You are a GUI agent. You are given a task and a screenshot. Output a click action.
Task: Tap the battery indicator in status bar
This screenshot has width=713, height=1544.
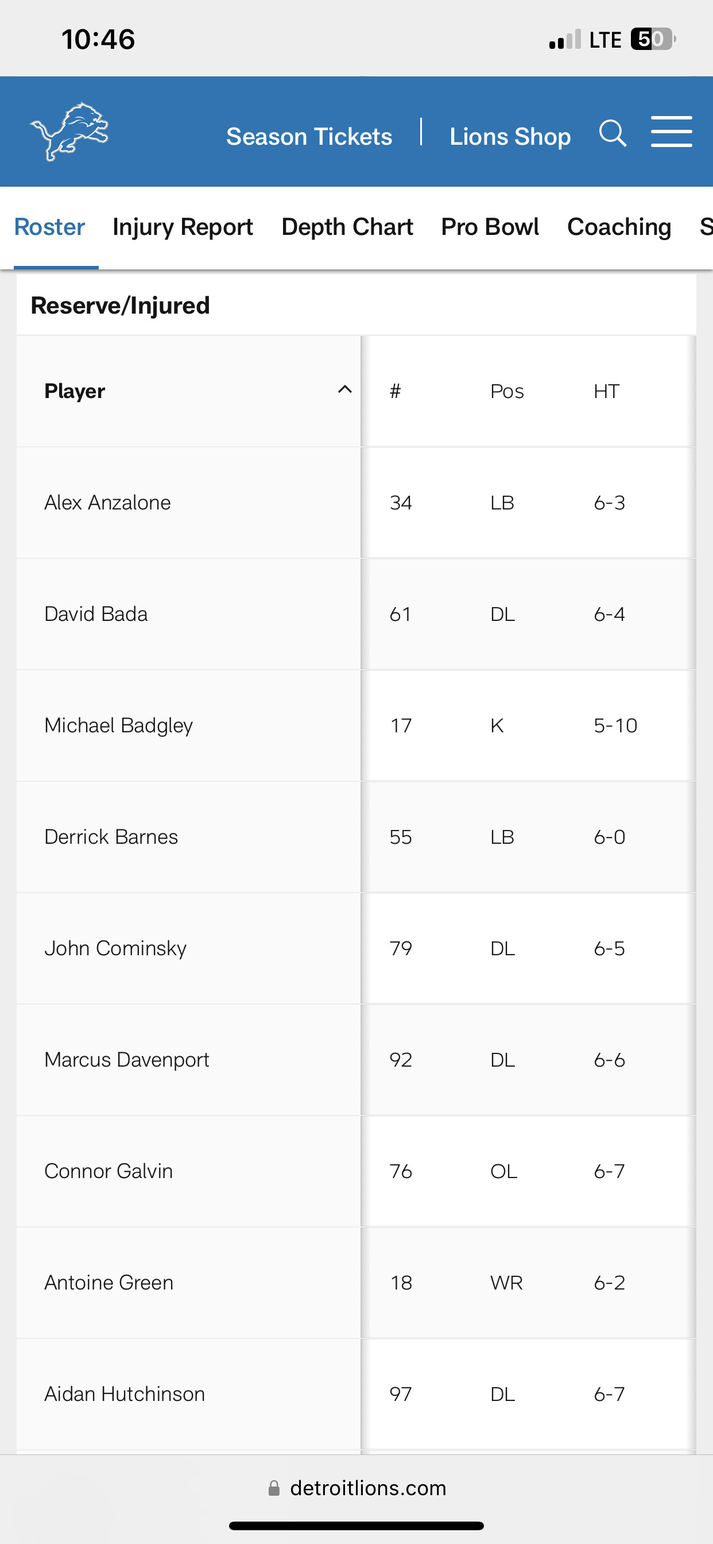(x=652, y=40)
